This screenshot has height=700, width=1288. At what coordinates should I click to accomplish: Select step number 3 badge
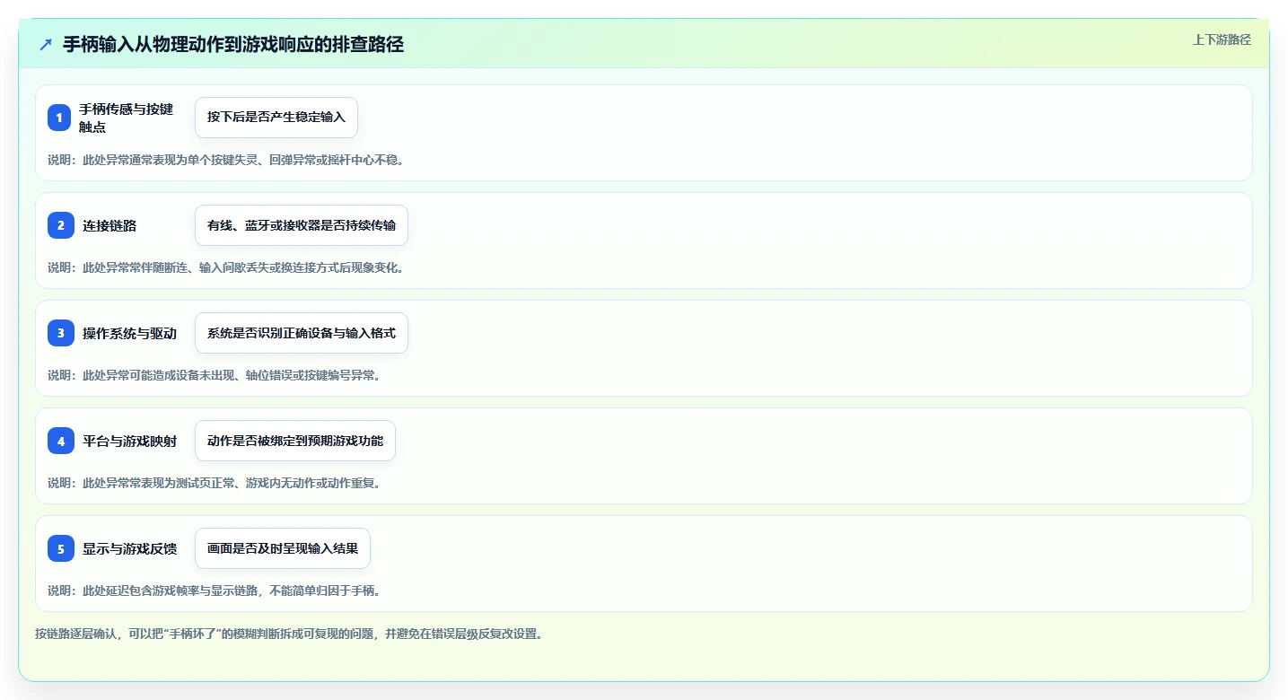pyautogui.click(x=61, y=333)
